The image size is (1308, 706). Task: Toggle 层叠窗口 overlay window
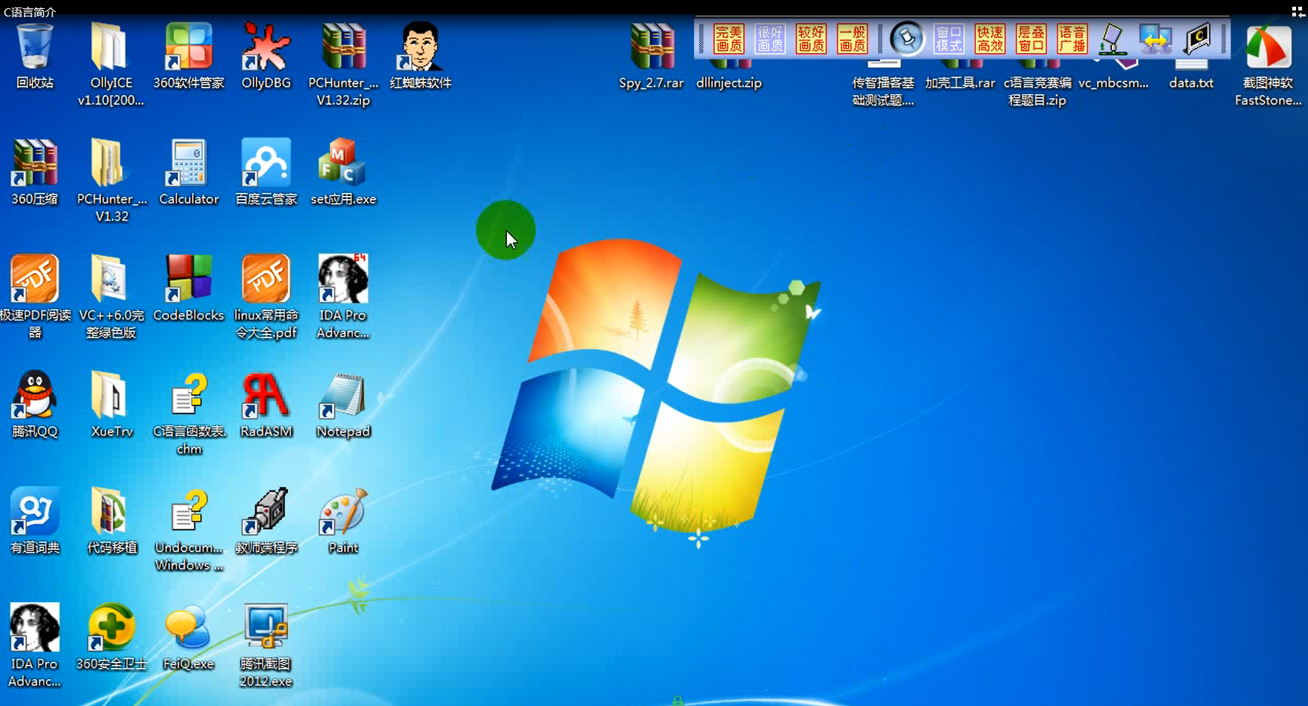[x=1031, y=39]
